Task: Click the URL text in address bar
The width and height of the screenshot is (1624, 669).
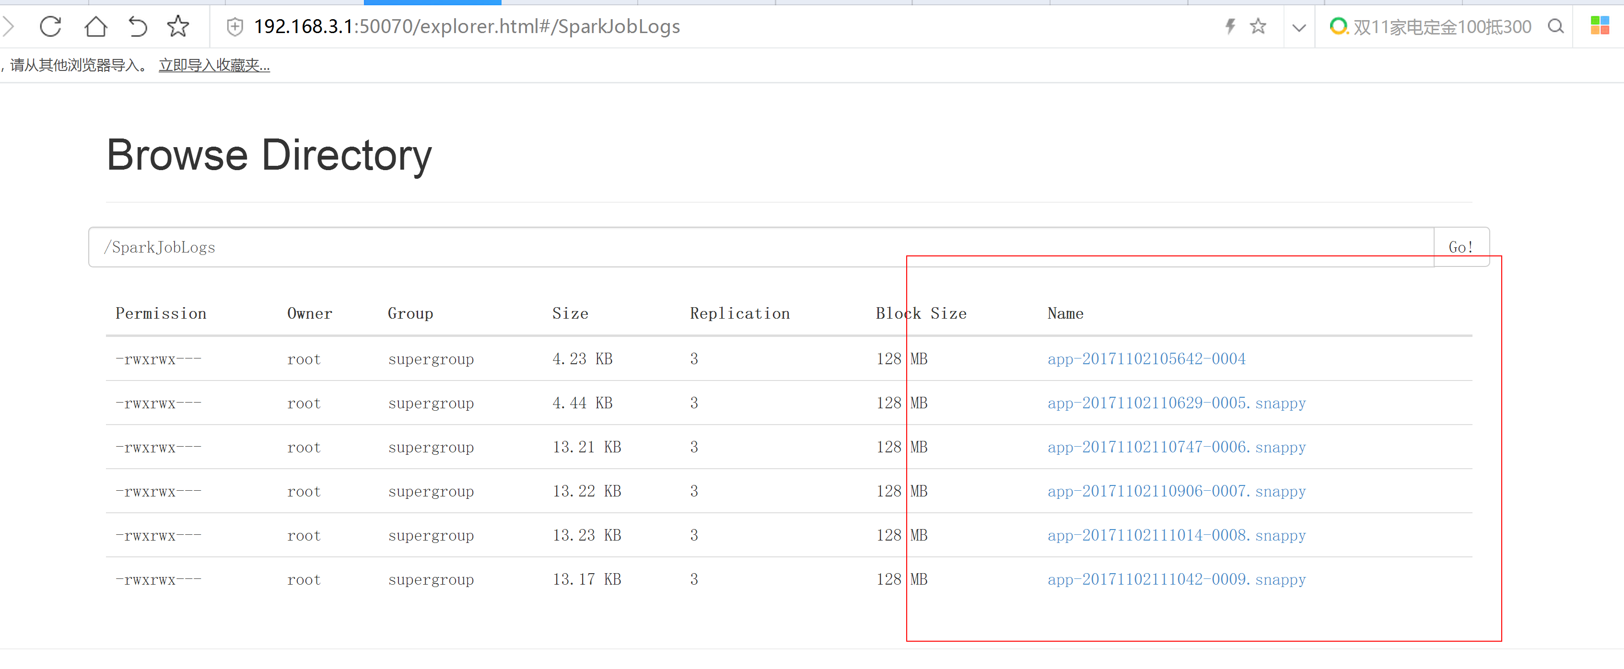Action: (467, 26)
